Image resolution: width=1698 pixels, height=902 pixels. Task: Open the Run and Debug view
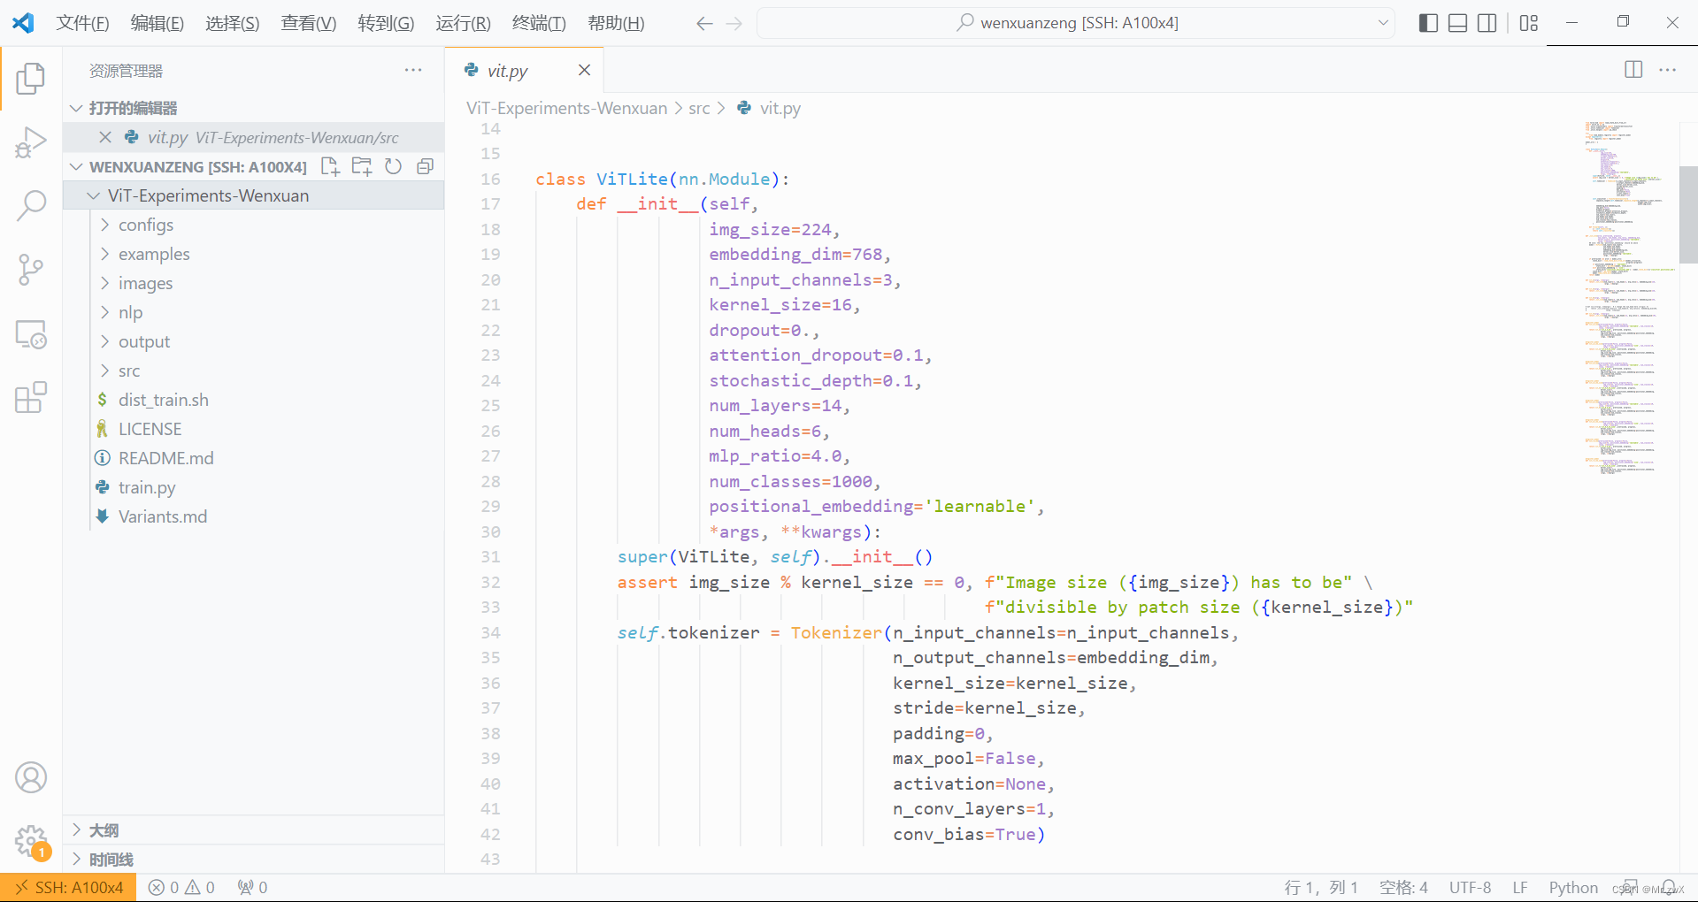coord(31,142)
